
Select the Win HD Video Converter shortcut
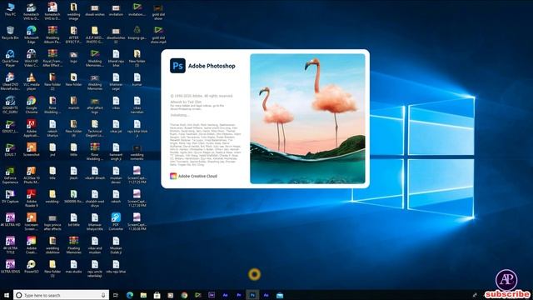32,58
